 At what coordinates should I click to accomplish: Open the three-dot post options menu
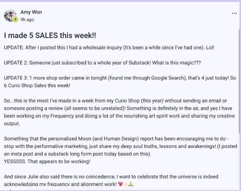234,13
